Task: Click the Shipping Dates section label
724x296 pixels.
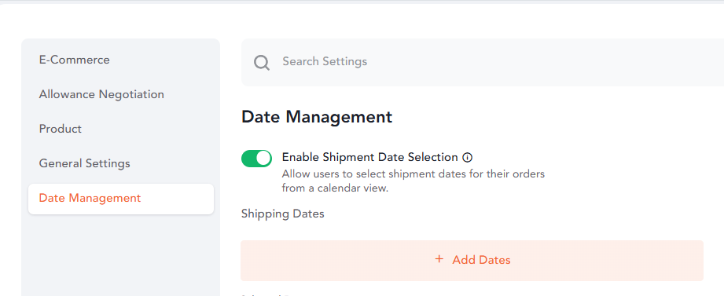Action: click(282, 214)
